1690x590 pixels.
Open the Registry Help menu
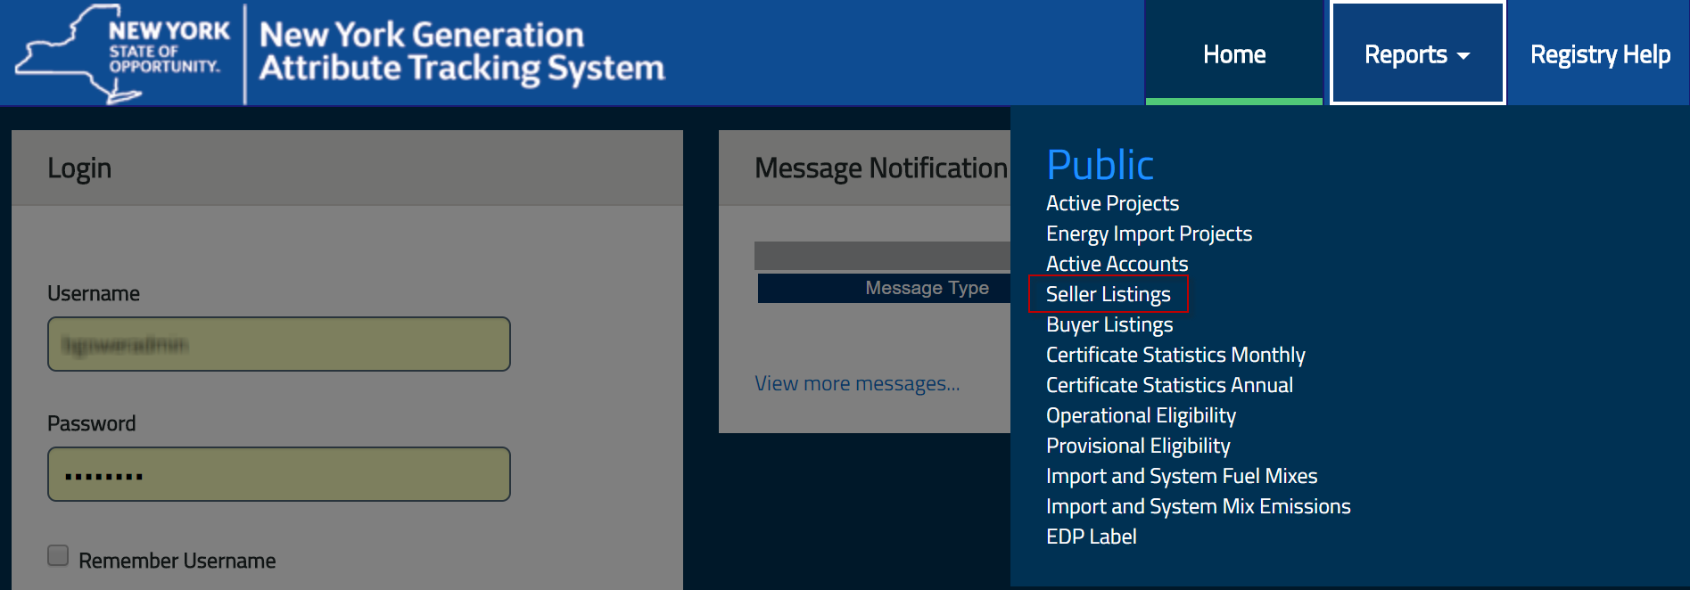(x=1599, y=54)
